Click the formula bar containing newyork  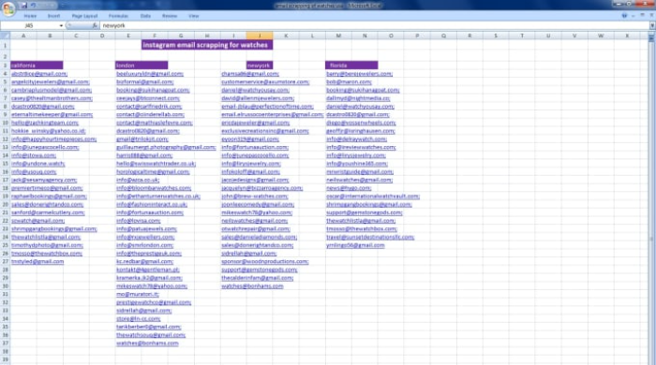(375, 25)
